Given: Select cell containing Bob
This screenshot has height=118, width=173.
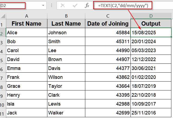Looking at the screenshot, I should pyautogui.click(x=27, y=41).
